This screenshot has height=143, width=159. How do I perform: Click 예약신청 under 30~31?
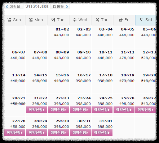click(x=80, y=133)
